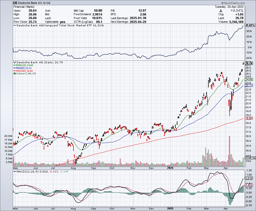Click the tall April volume spike bar
This screenshot has width=256, height=211.
229,151
